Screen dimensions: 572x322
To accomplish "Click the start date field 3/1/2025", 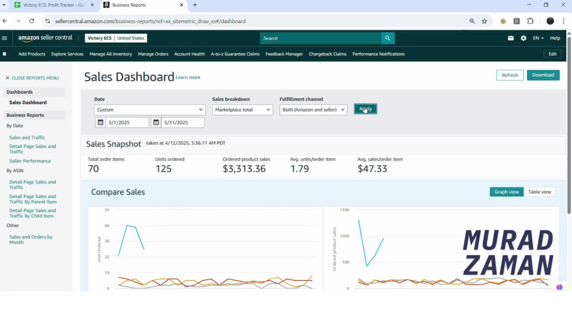I will 127,122.
